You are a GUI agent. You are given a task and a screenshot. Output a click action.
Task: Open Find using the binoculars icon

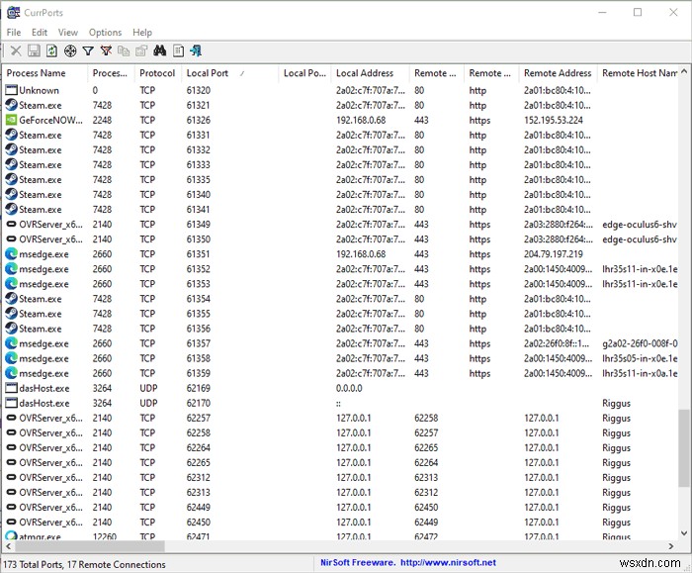pos(159,50)
